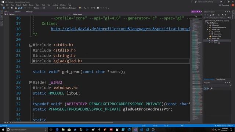Collapse the Source Files folder

[207, 38]
